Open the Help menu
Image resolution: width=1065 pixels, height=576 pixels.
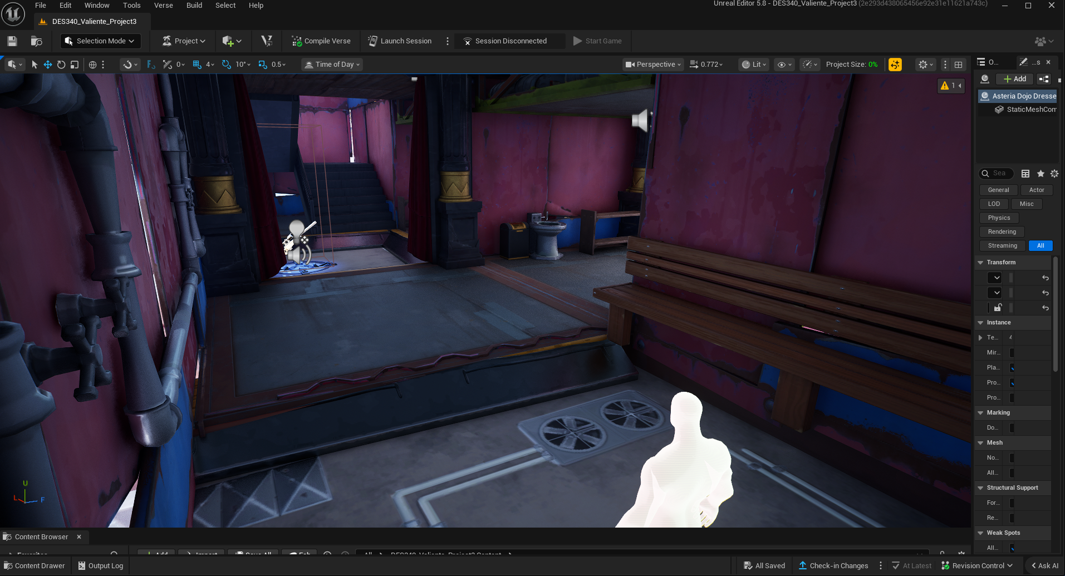click(256, 6)
